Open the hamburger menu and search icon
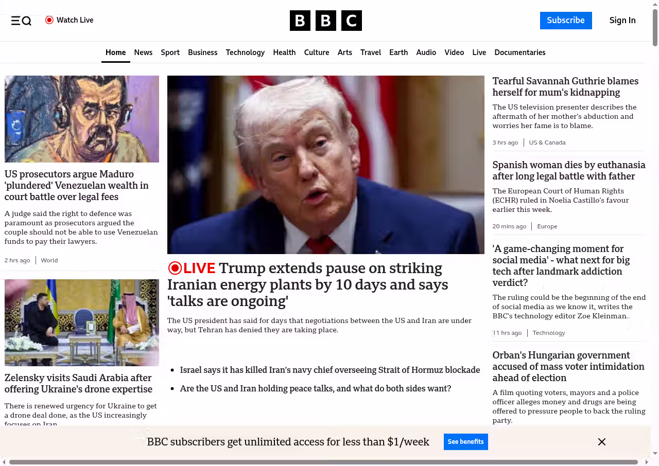659x466 pixels. click(x=21, y=21)
